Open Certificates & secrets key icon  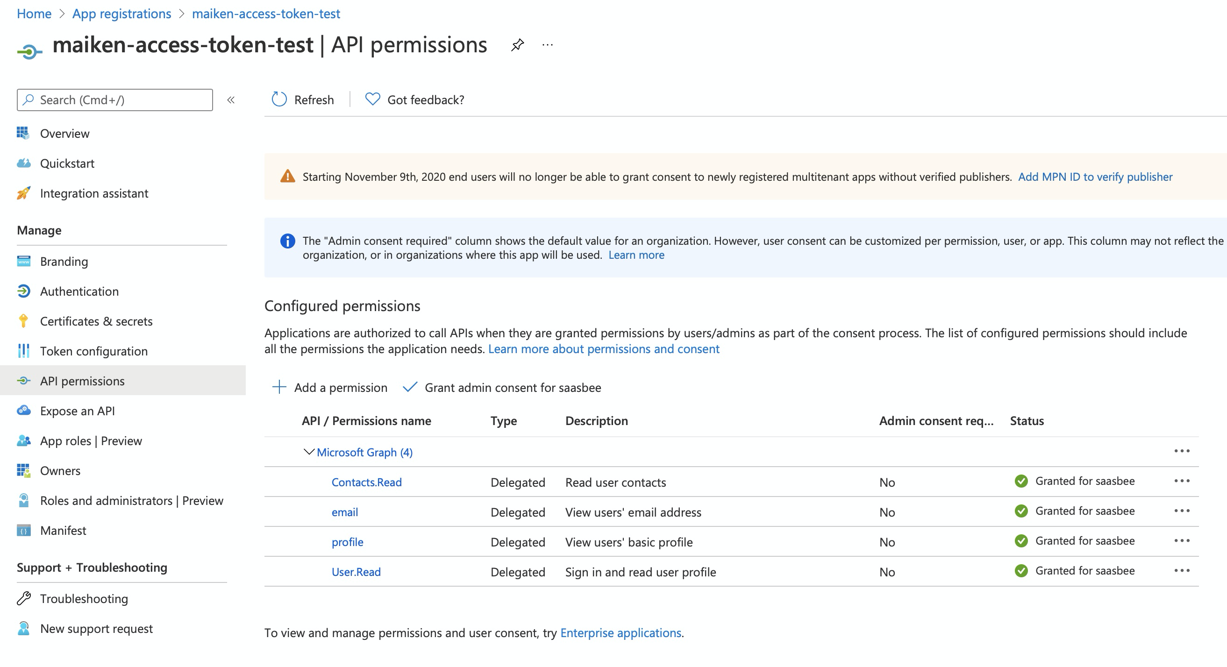point(23,321)
